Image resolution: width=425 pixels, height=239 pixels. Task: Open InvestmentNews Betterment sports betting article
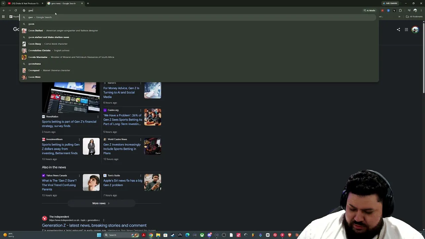pos(61,149)
